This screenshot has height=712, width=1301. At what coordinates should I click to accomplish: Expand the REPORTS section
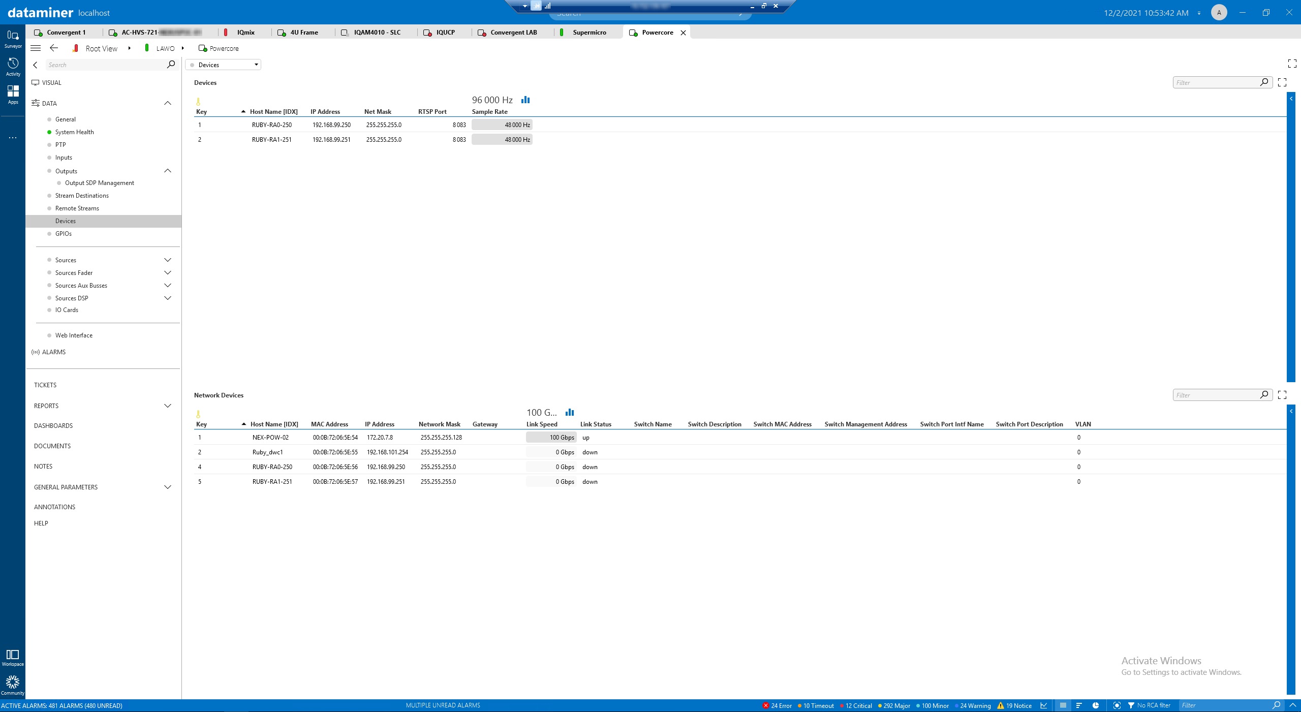coord(168,406)
